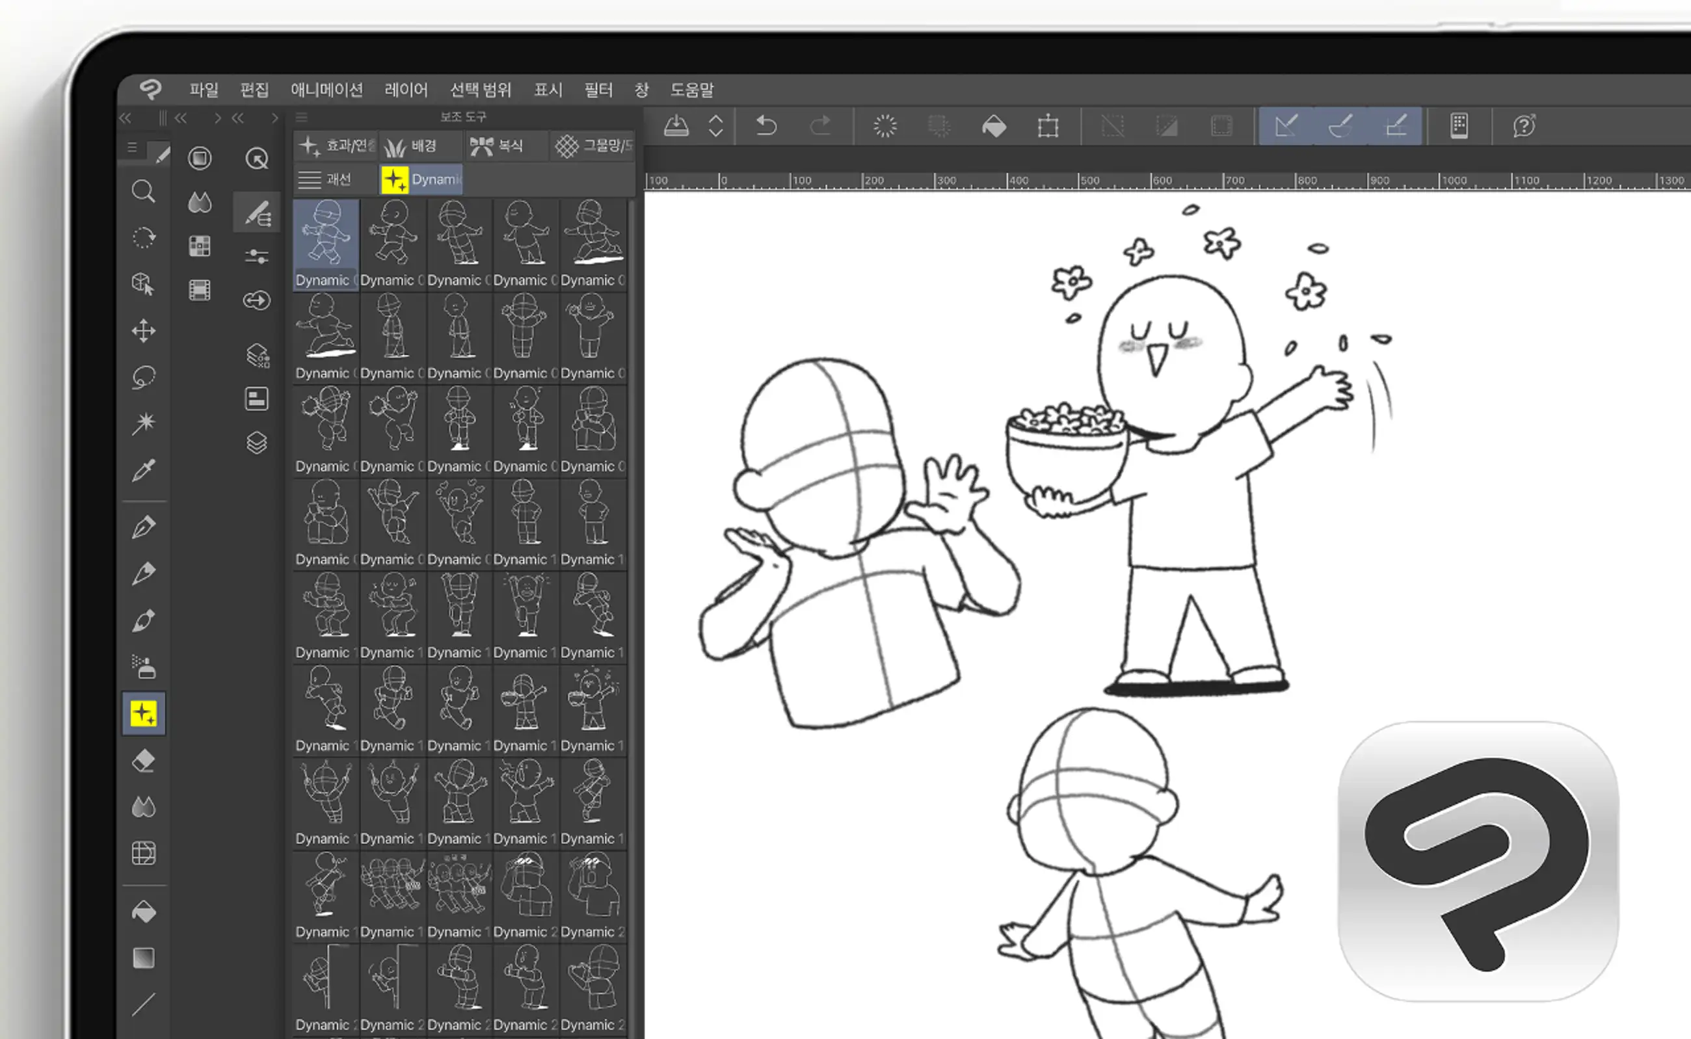Open the help question-mark icon

1523,125
